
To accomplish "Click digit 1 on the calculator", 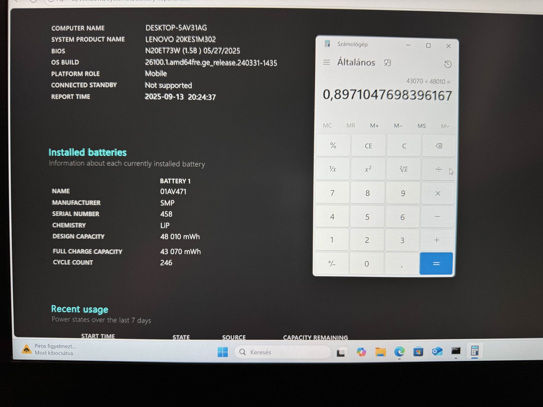I will pos(332,240).
